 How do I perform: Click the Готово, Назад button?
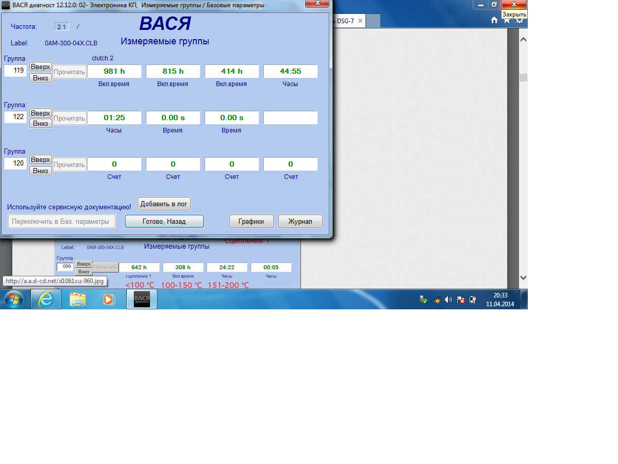click(164, 221)
